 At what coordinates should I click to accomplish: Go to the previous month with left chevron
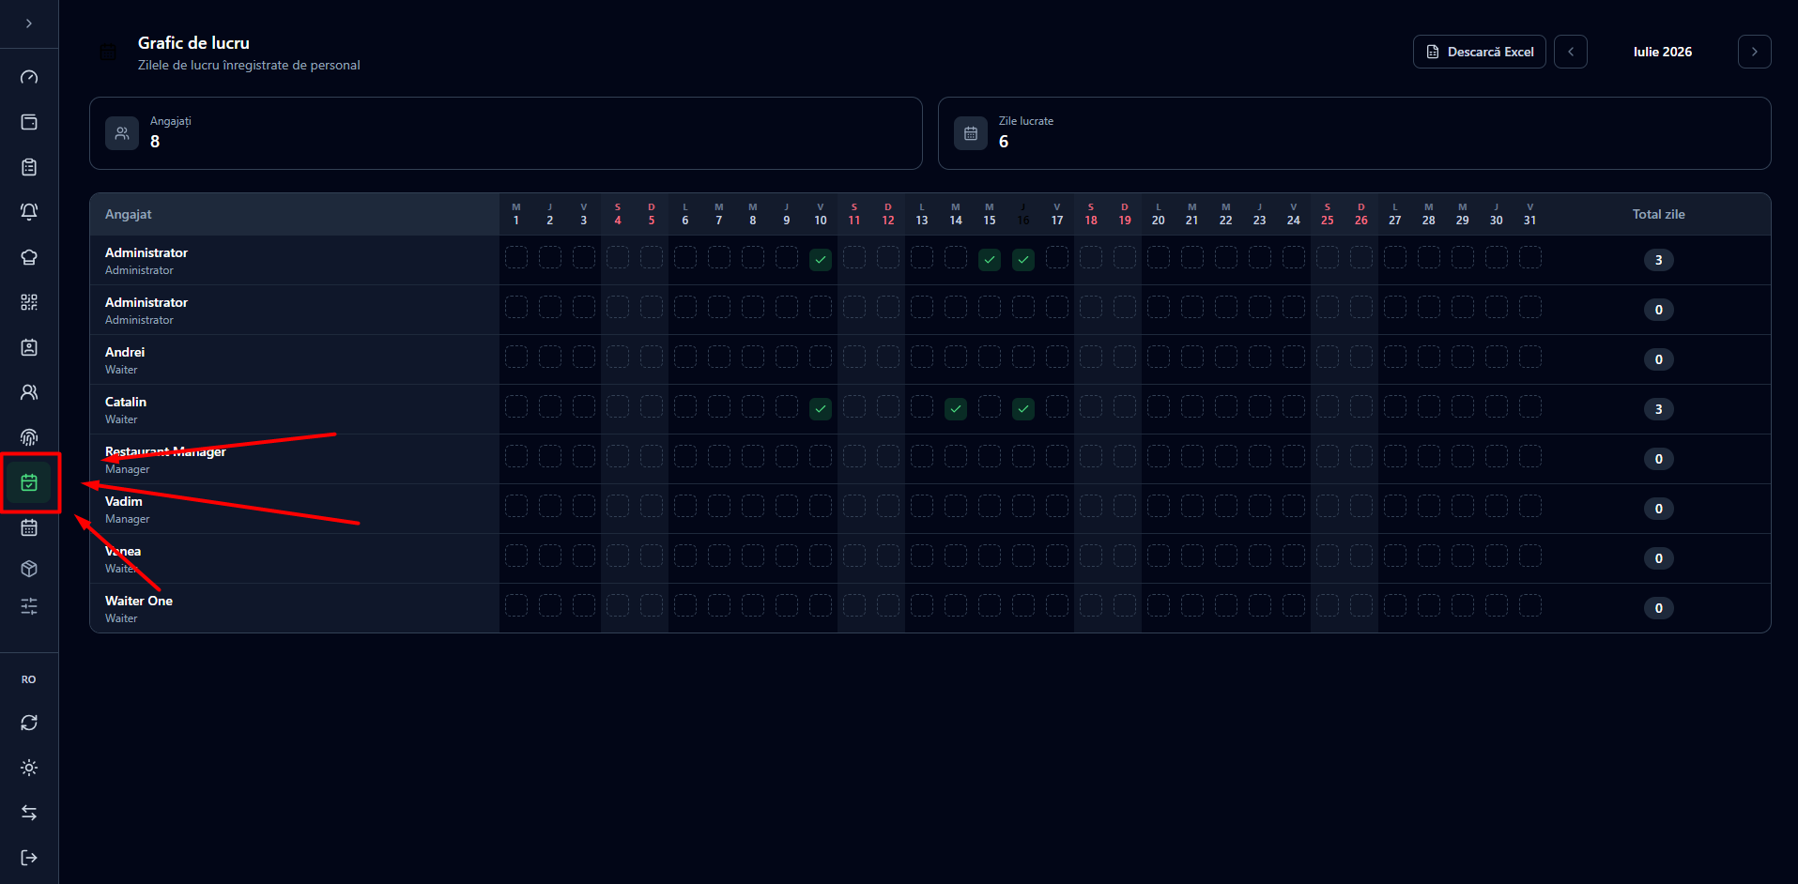[x=1571, y=52]
